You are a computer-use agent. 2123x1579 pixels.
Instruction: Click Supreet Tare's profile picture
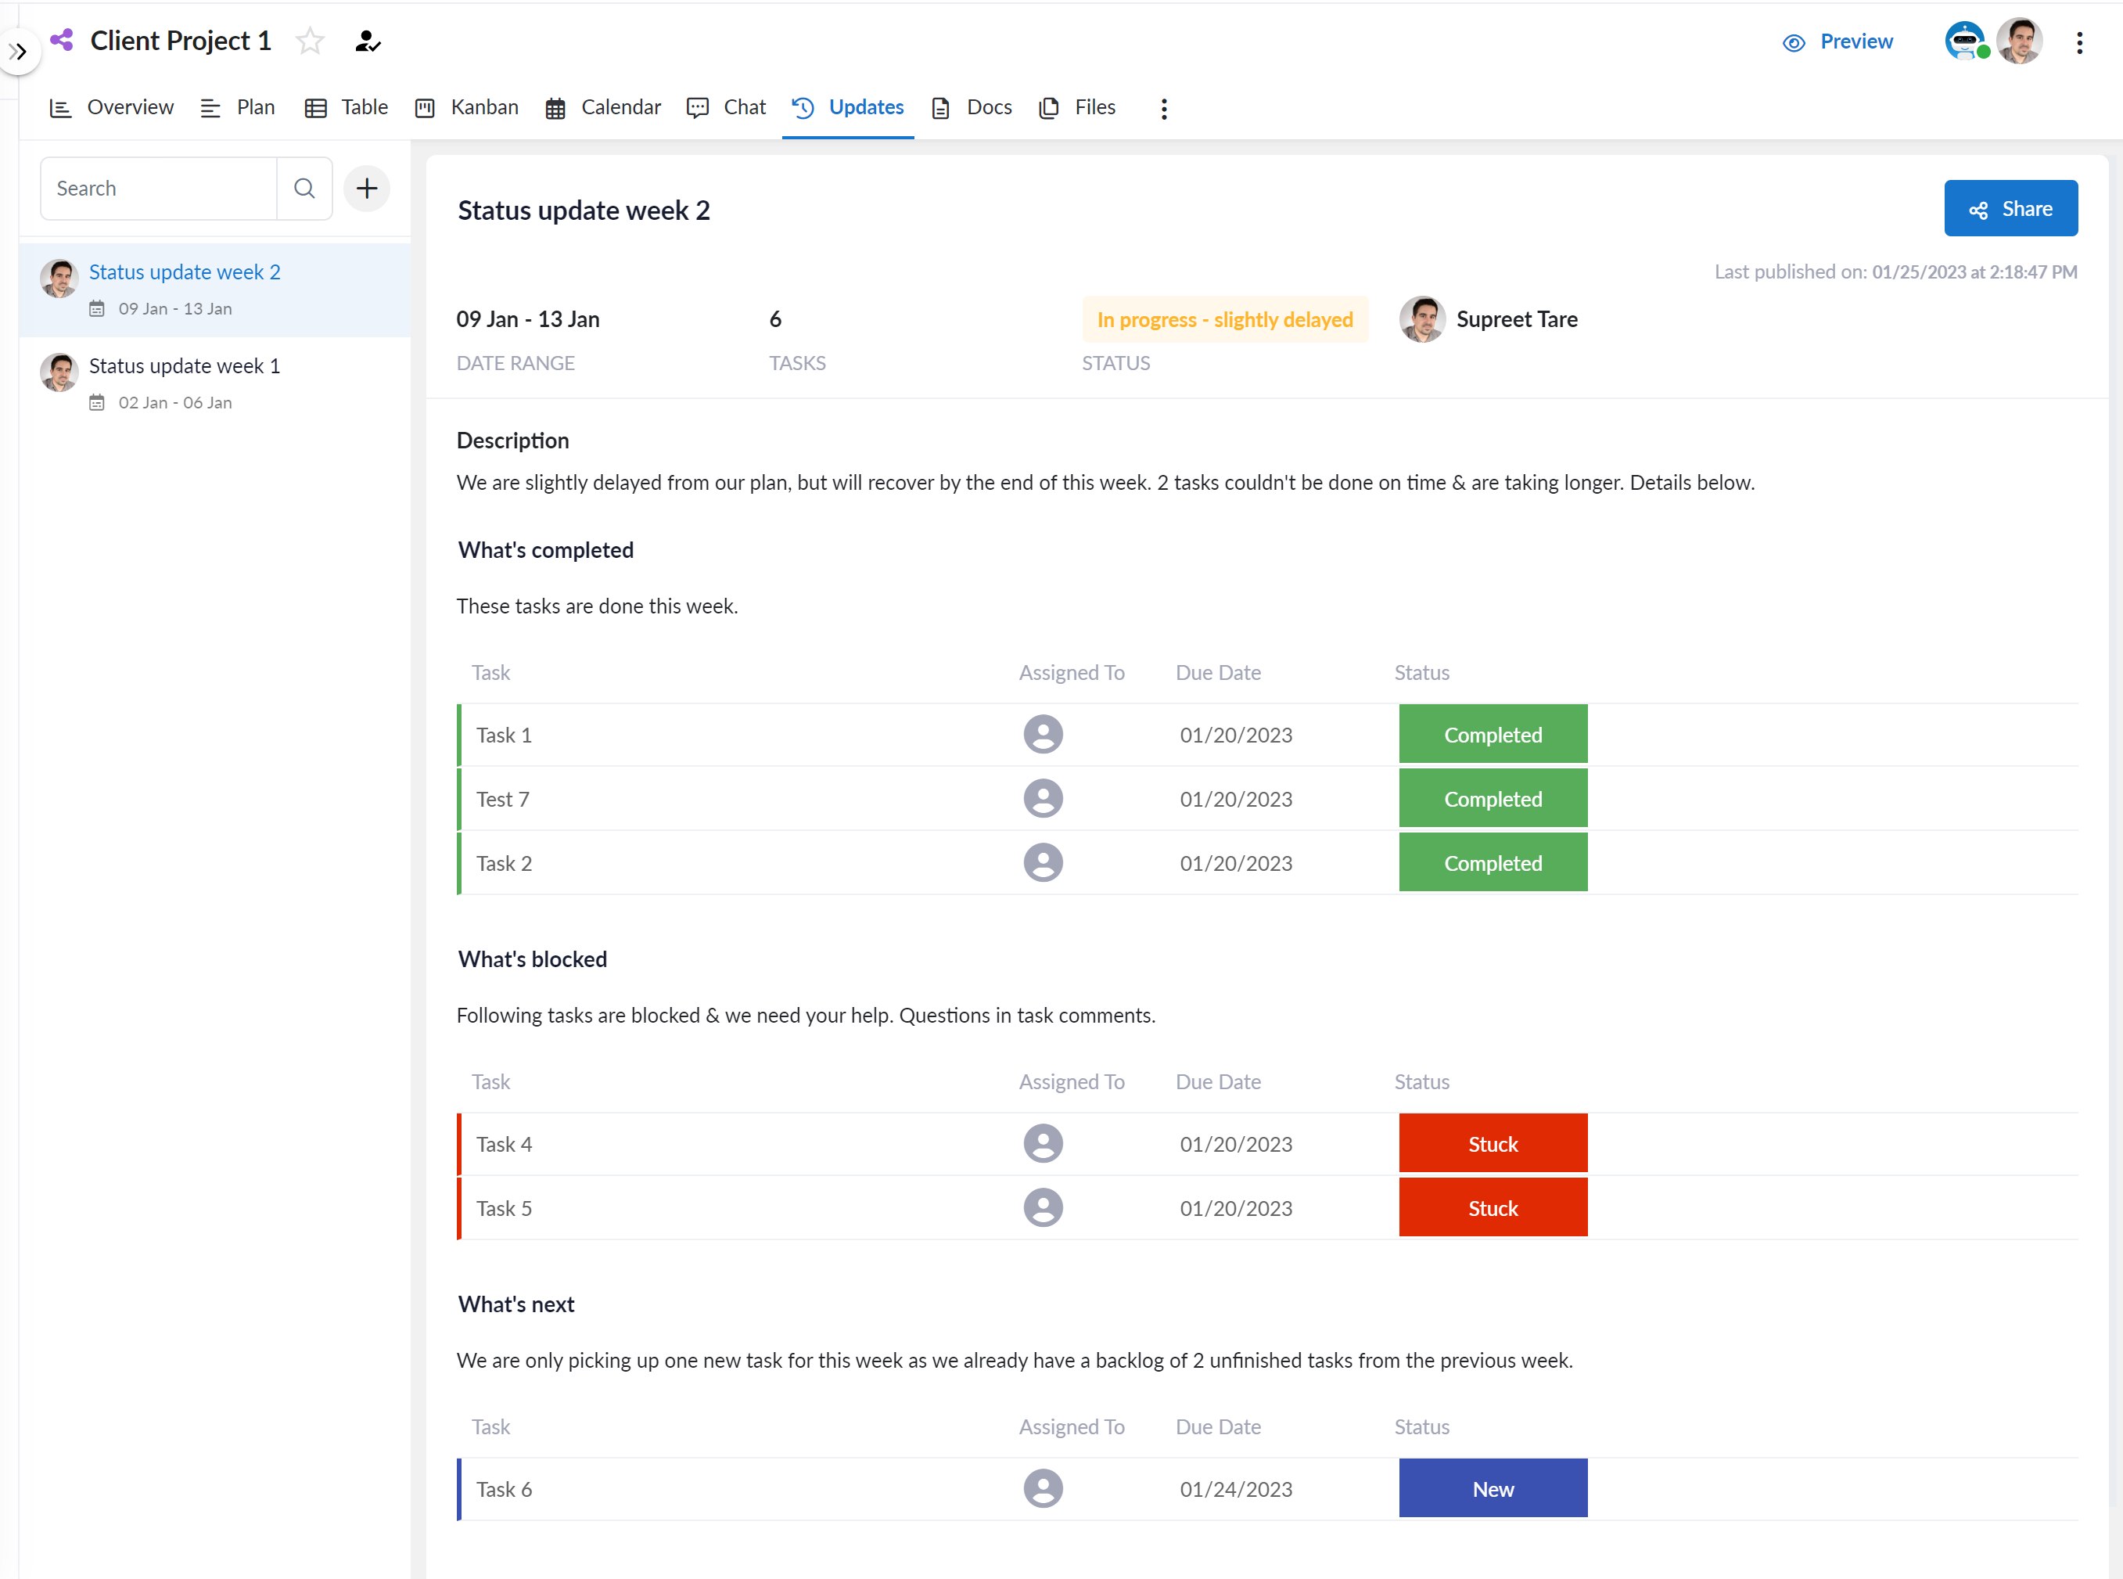click(x=1423, y=318)
